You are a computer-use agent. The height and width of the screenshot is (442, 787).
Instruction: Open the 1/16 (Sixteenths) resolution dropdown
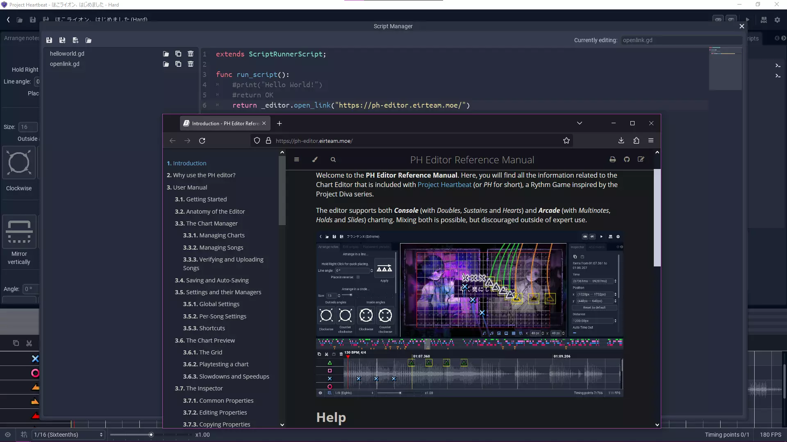68,435
